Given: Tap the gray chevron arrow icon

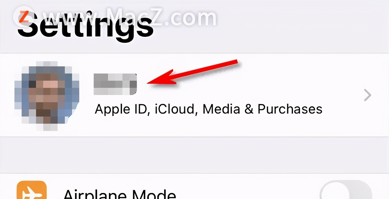Looking at the screenshot, I should [368, 96].
